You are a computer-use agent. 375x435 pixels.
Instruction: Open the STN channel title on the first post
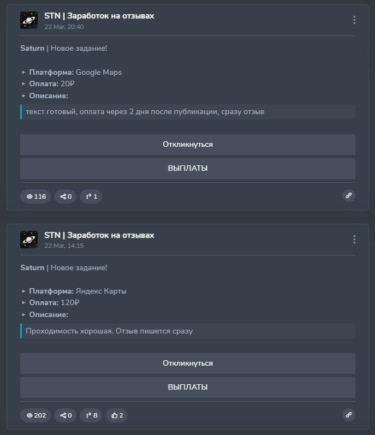pos(99,16)
